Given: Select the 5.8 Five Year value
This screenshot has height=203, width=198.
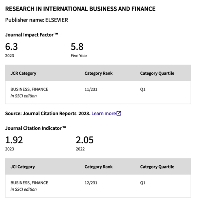Looking at the screenshot, I should 77,47.
